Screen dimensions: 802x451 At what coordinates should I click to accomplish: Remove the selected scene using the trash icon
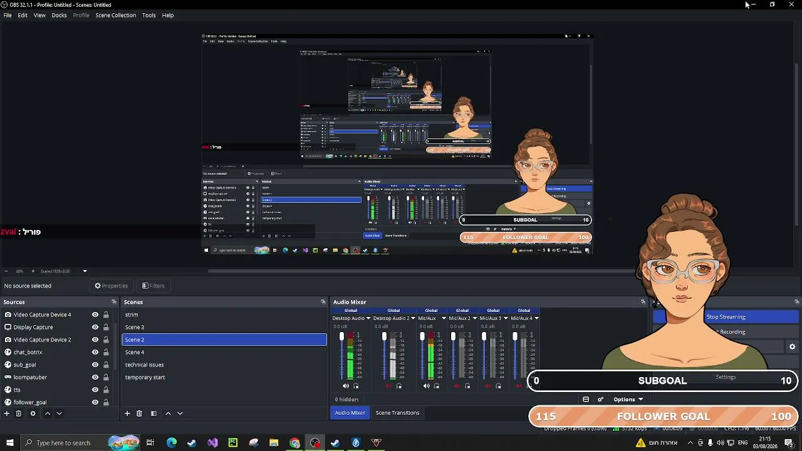[x=139, y=413]
